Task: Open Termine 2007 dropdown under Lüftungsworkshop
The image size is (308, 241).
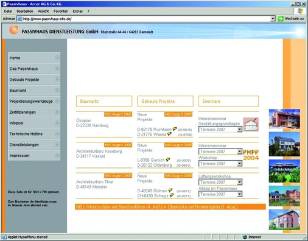Action: [x=220, y=182]
